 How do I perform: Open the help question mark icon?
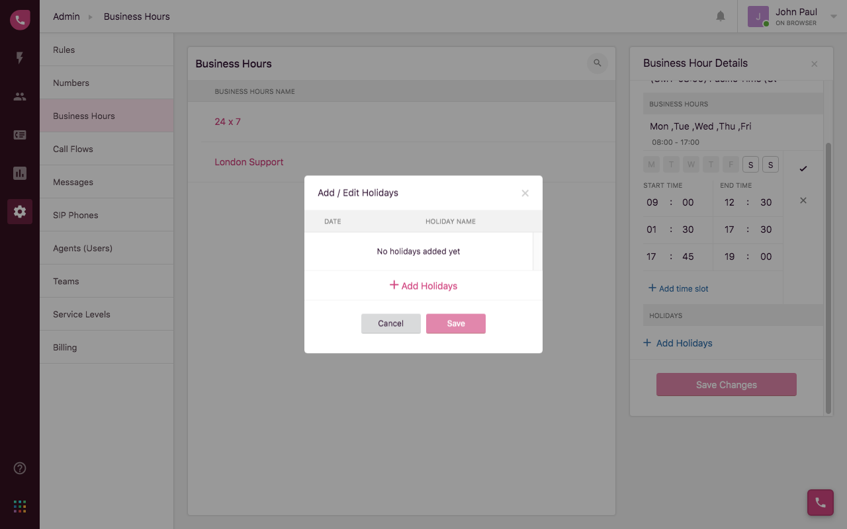20,468
